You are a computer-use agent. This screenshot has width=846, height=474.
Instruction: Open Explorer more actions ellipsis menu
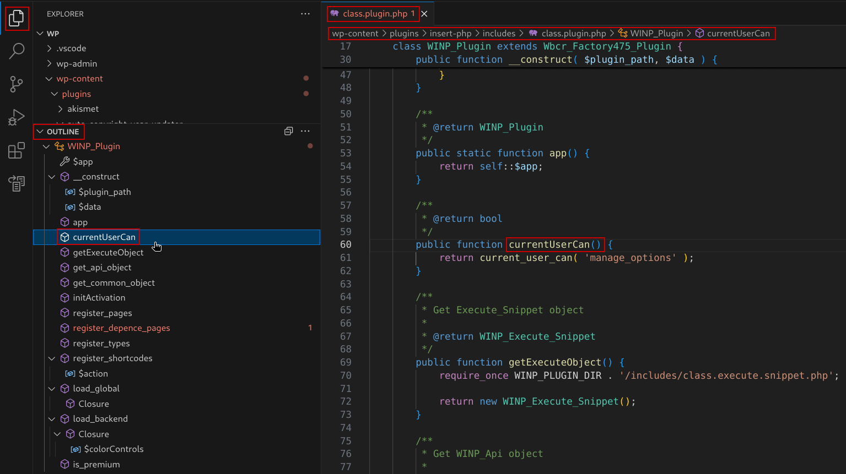[305, 14]
